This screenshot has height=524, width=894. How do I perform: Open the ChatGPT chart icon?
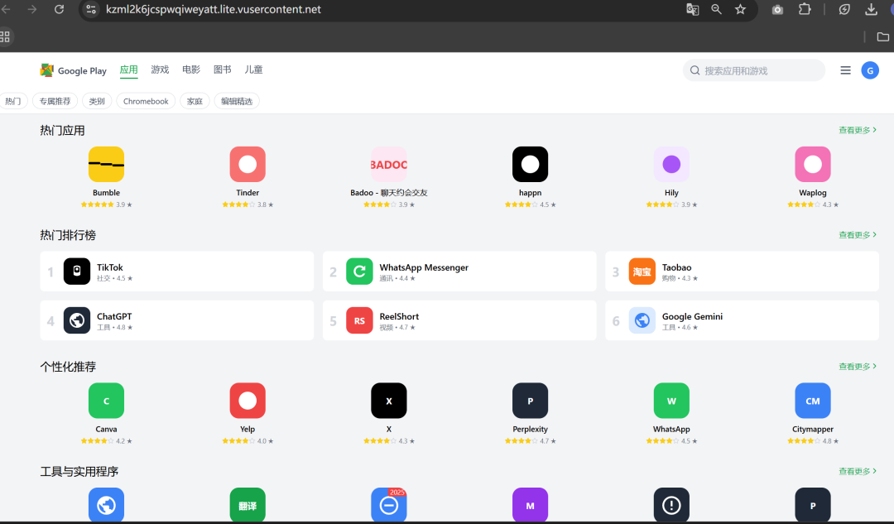tap(77, 320)
